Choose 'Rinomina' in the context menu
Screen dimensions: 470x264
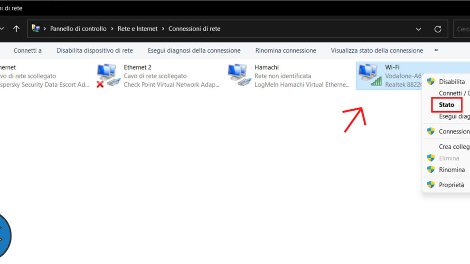[451, 170]
